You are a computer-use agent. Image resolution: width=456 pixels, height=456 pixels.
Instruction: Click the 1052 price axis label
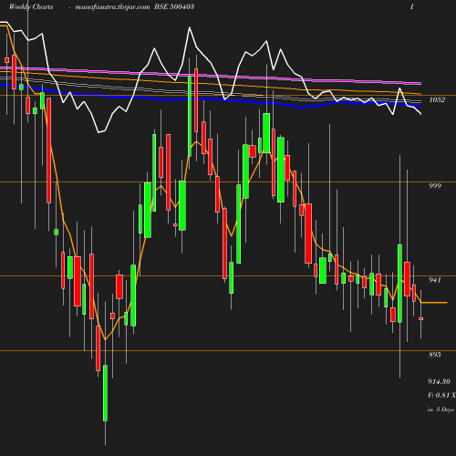(x=437, y=99)
